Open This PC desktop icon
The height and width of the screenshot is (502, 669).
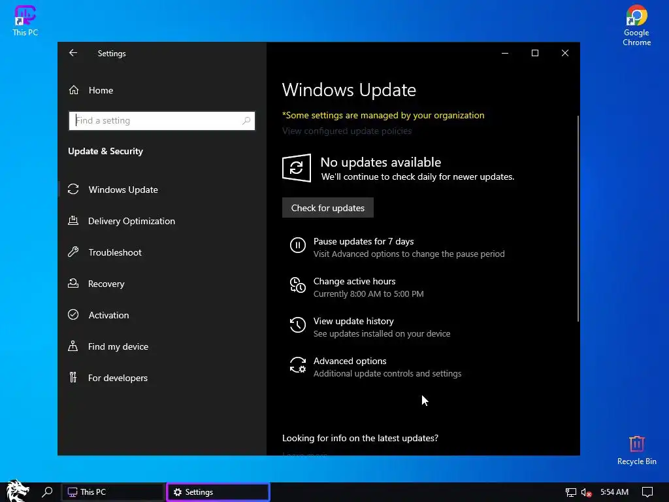pos(25,20)
